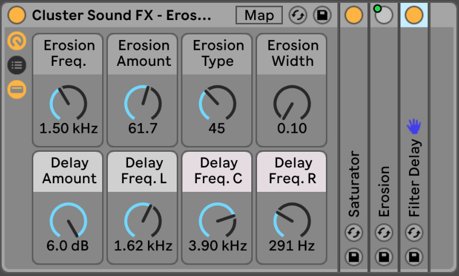Image resolution: width=459 pixels, height=276 pixels.
Task: Select the Erosion Freq. macro label
Action: pyautogui.click(x=68, y=53)
